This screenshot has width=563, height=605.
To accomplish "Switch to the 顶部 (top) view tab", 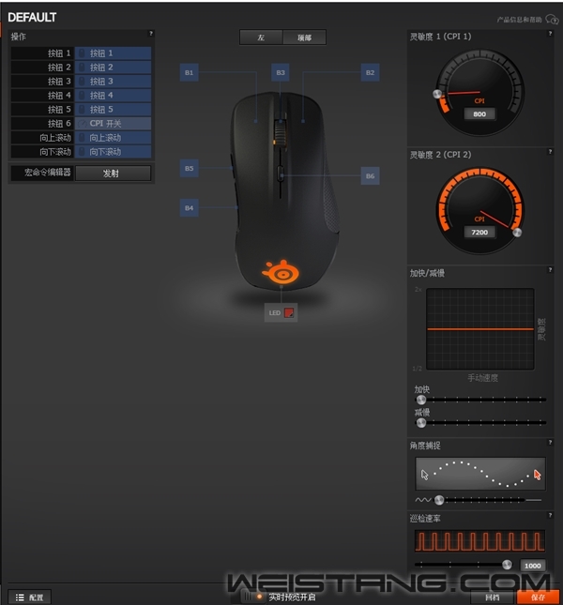I will 304,38.
